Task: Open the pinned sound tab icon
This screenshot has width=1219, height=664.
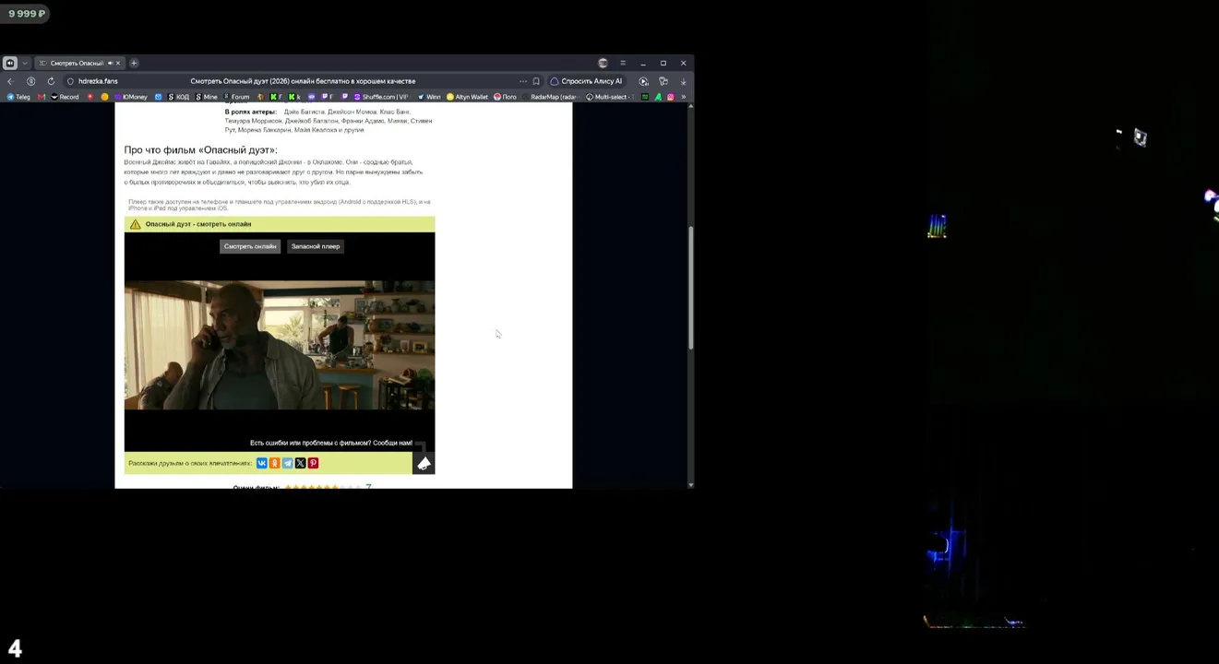Action: click(x=9, y=63)
